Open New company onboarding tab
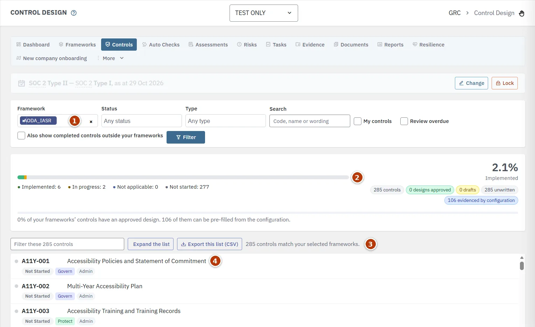The height and width of the screenshot is (327, 535). tap(51, 58)
